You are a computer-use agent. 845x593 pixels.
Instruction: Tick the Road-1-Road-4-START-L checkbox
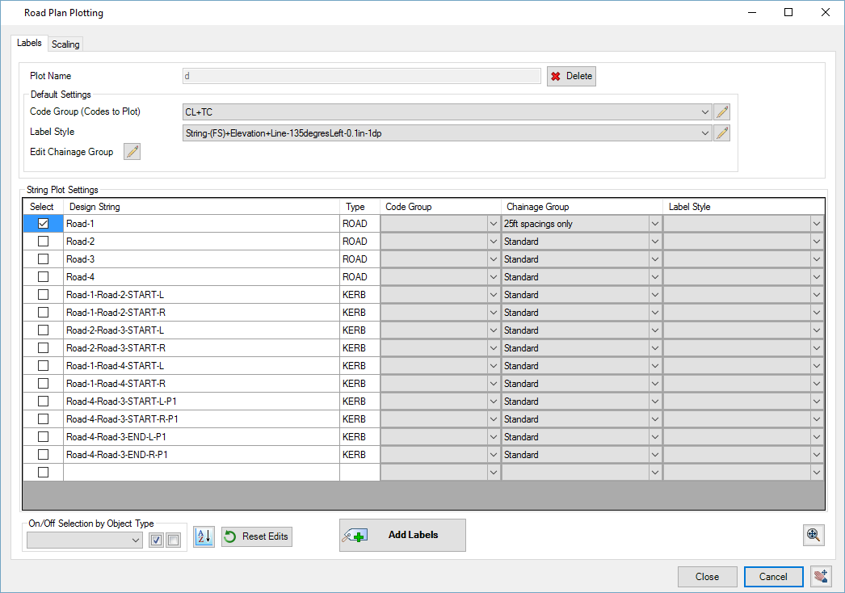pyautogui.click(x=43, y=365)
